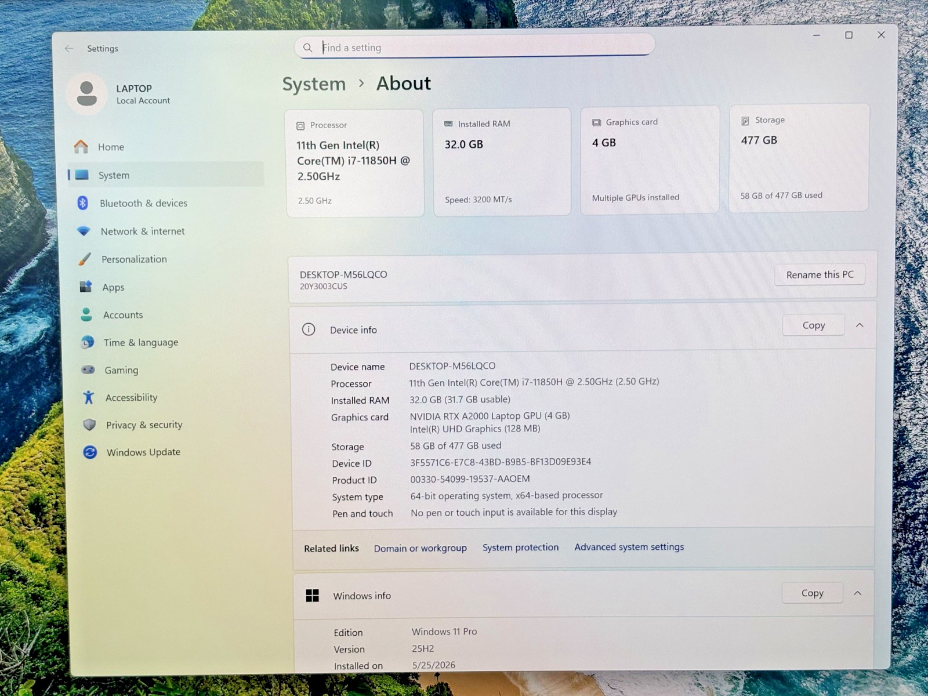Click the Installed RAM icon on card
The image size is (928, 696).
point(448,124)
